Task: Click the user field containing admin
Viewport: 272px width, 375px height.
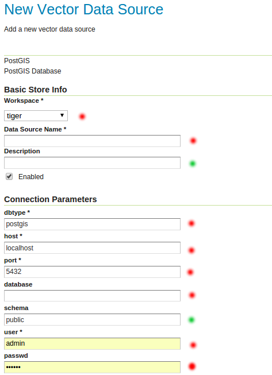Action: point(92,343)
